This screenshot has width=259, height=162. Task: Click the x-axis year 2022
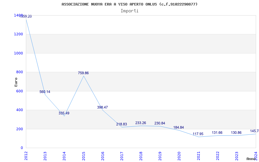point(218,156)
